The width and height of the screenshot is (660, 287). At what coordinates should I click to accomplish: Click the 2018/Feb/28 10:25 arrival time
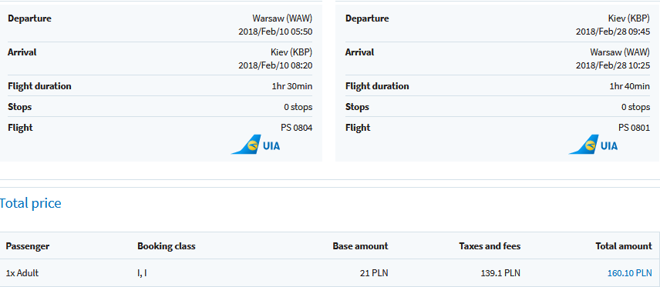tap(613, 65)
